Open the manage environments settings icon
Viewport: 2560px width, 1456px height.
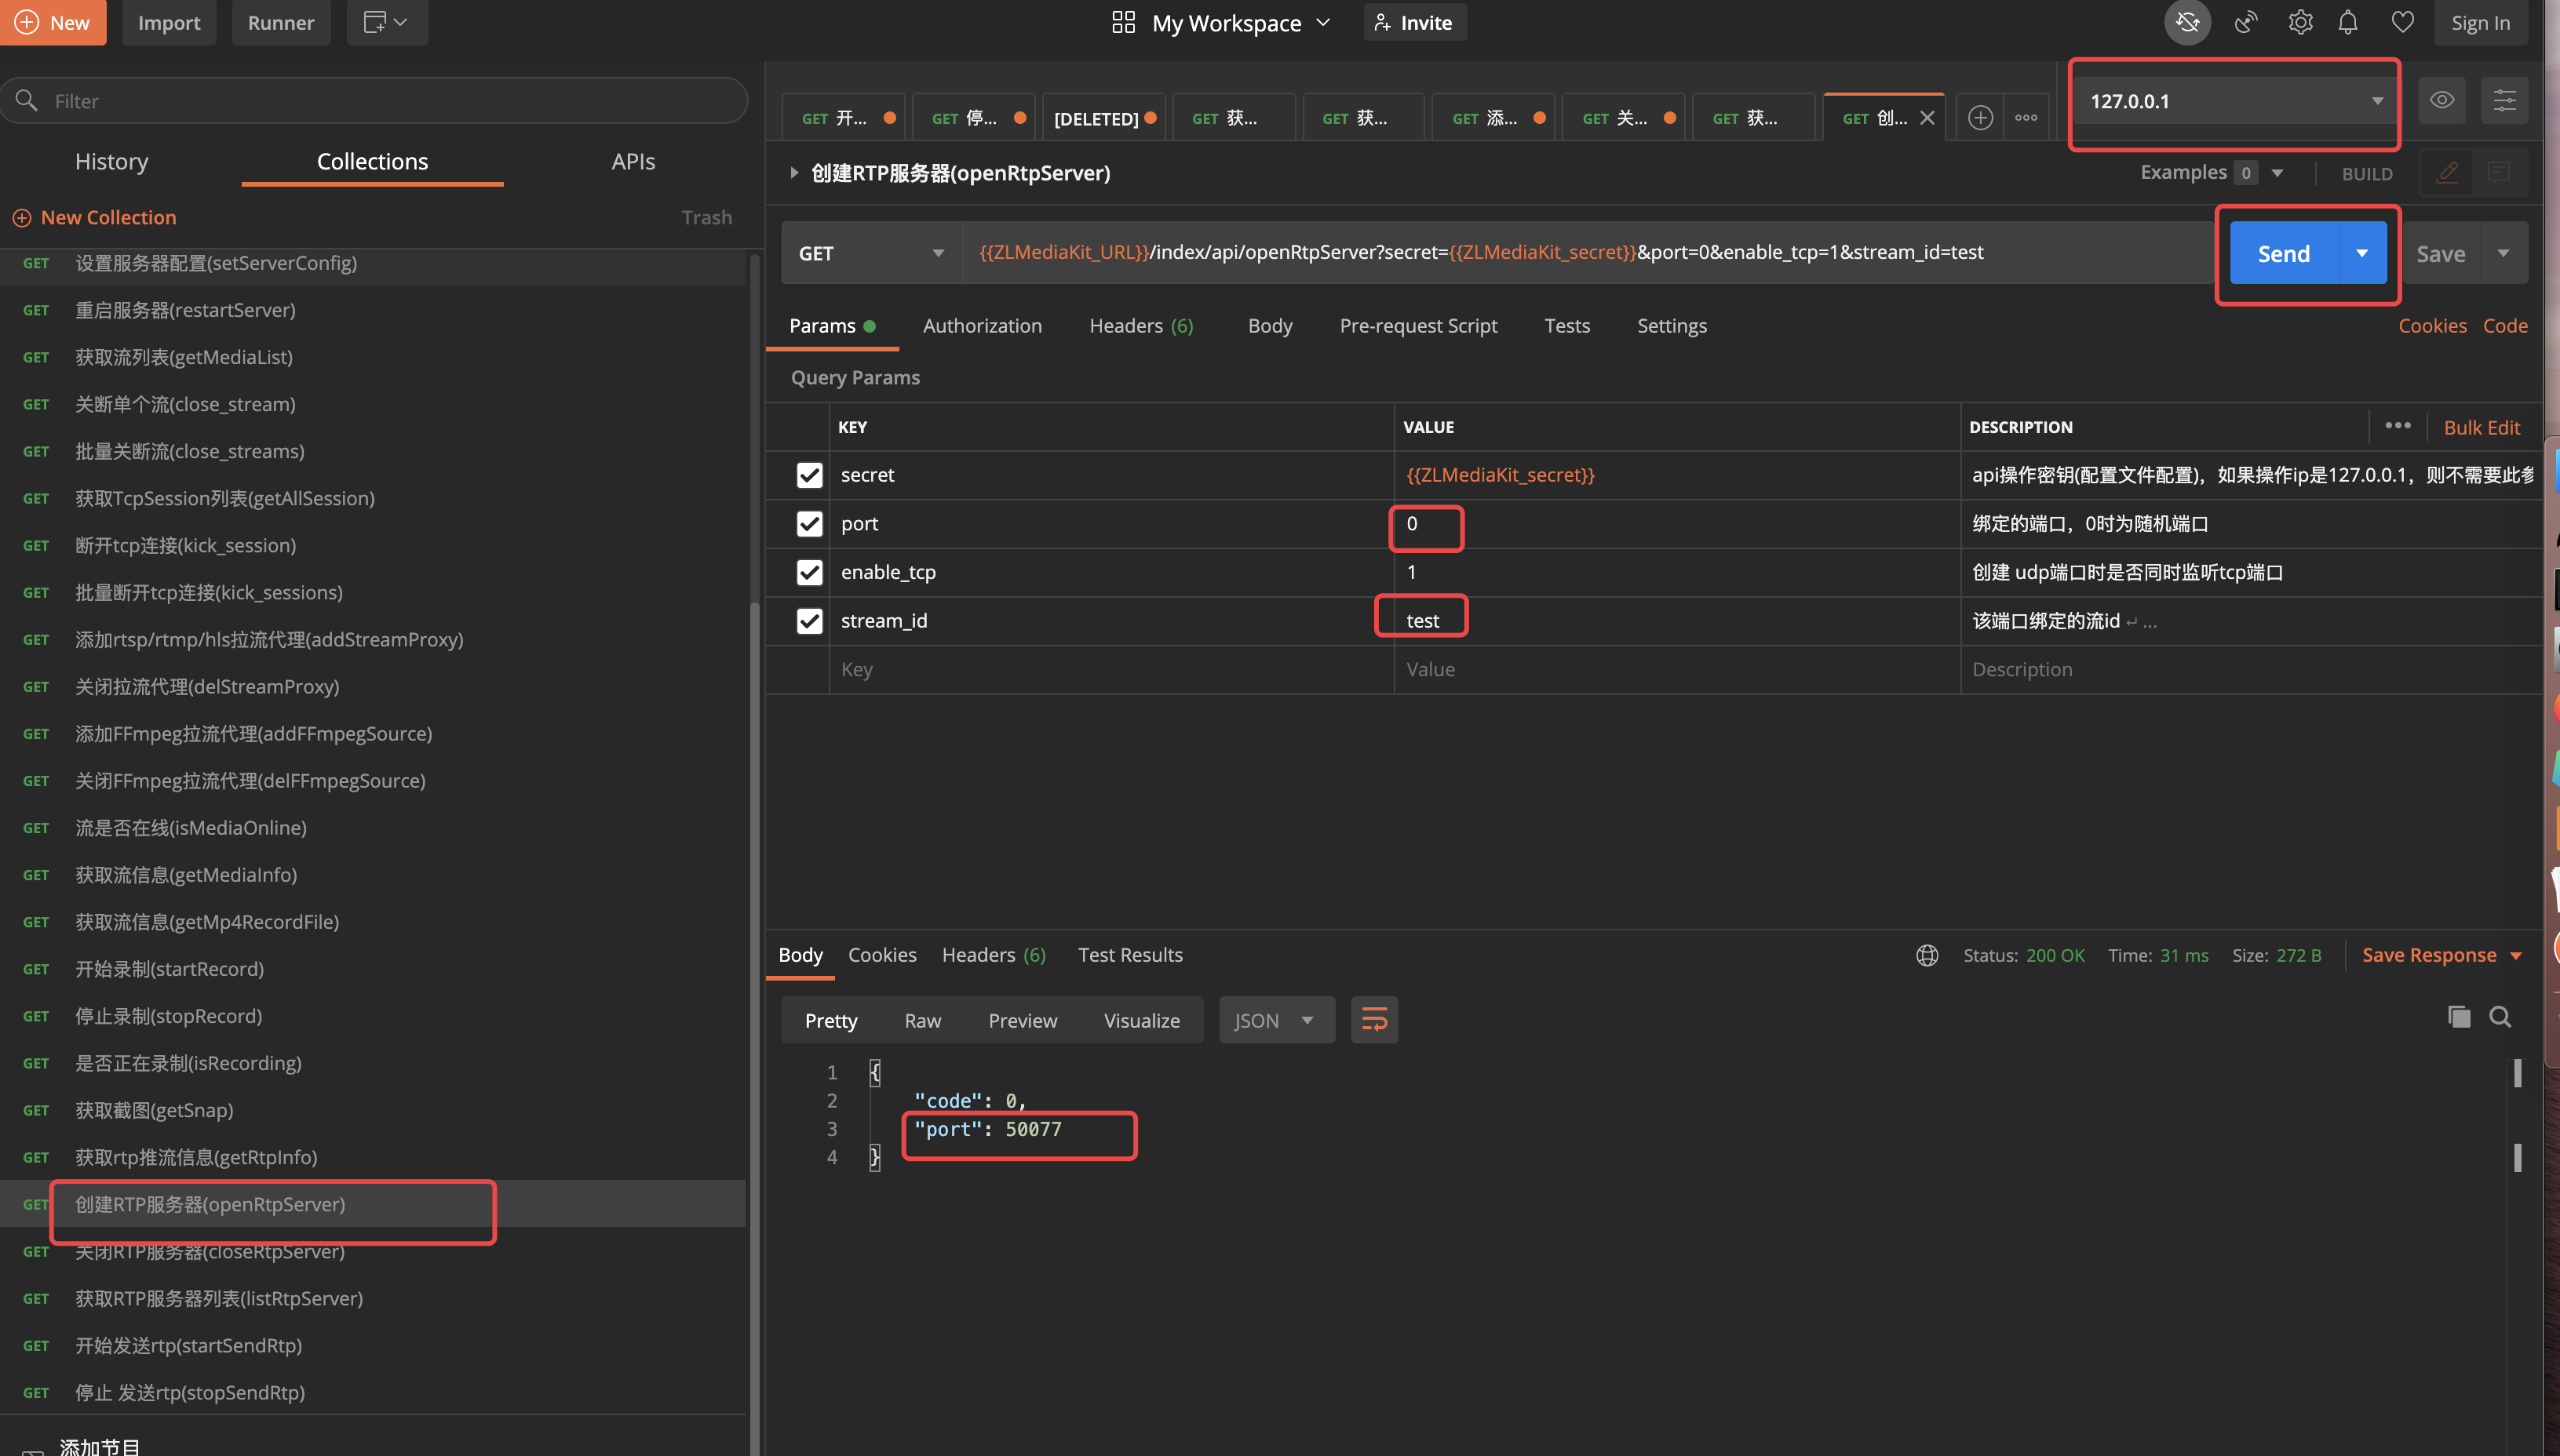[x=2504, y=101]
